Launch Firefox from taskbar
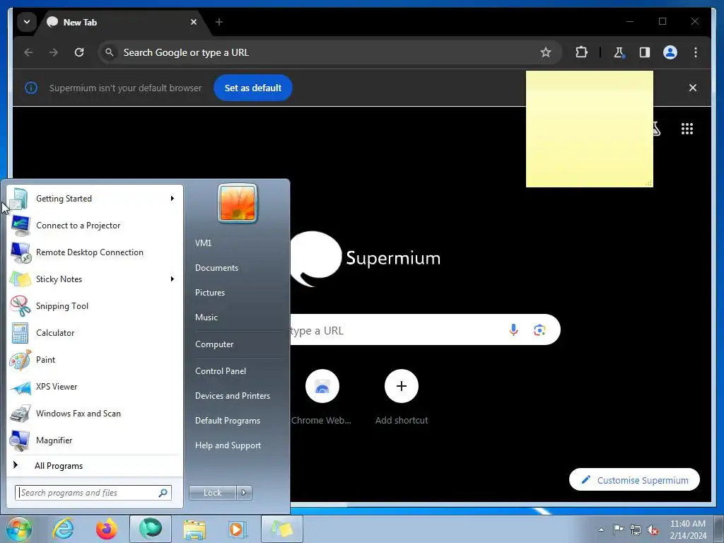The image size is (724, 543). 107,529
